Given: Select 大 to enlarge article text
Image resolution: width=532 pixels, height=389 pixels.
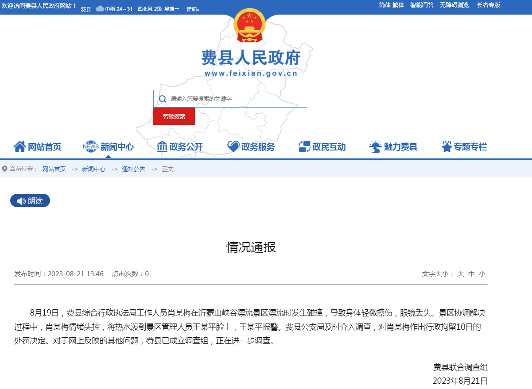Looking at the screenshot, I should (461, 273).
